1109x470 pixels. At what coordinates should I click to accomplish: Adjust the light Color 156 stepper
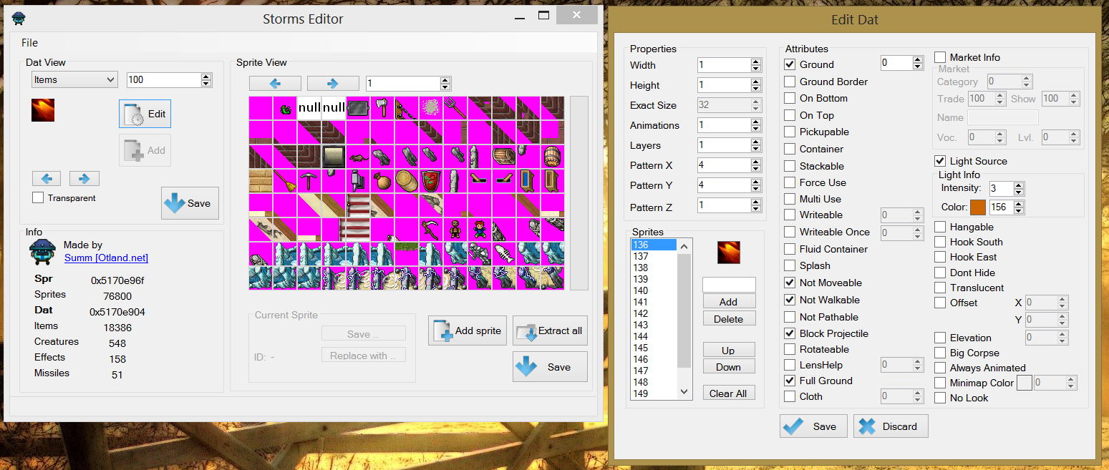(1019, 207)
